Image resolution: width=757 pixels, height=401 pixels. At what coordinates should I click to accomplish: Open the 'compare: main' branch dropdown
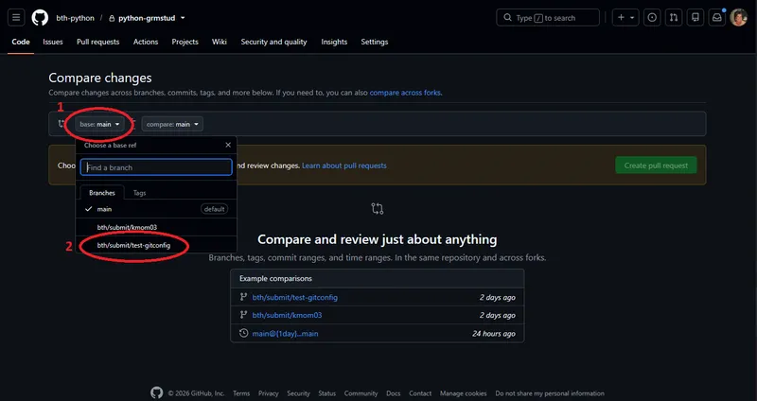click(172, 124)
